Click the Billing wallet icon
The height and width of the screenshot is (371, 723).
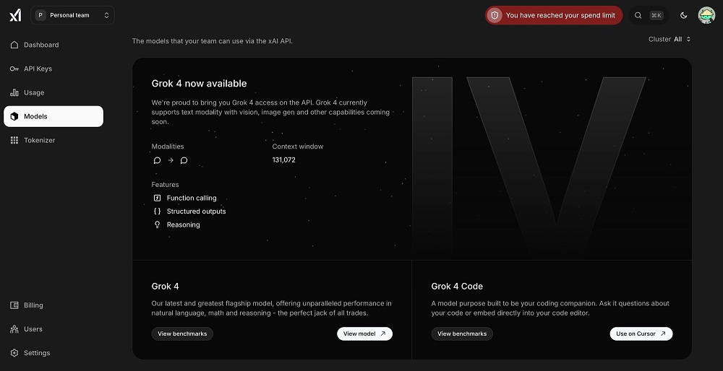(14, 305)
